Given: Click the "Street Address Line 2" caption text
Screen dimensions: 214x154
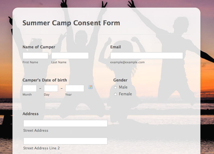Looking at the screenshot, I should point(42,148).
